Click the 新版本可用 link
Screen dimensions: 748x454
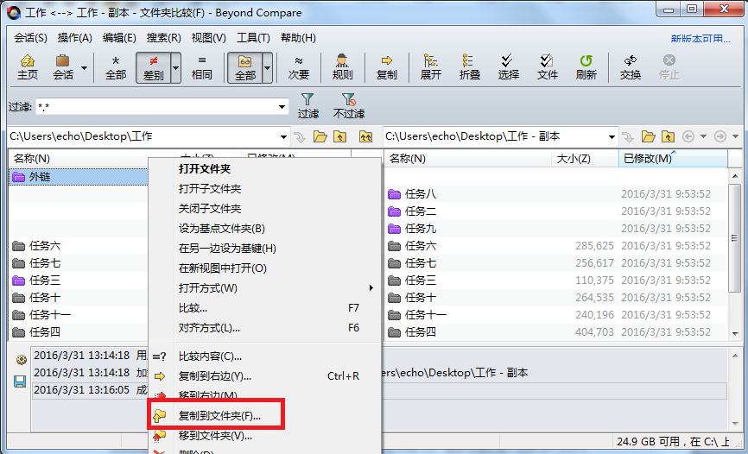pyautogui.click(x=700, y=39)
